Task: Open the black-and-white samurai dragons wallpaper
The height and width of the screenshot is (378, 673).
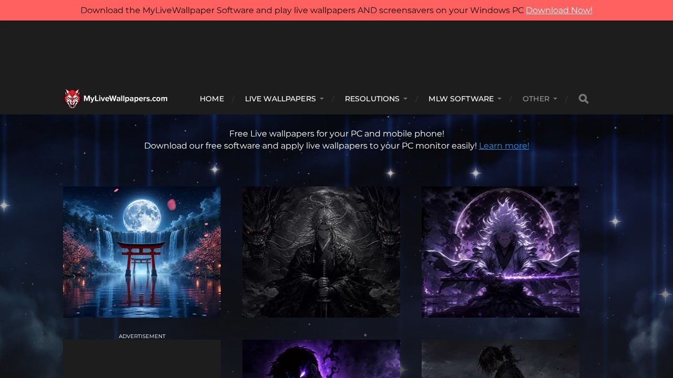Action: (x=321, y=252)
